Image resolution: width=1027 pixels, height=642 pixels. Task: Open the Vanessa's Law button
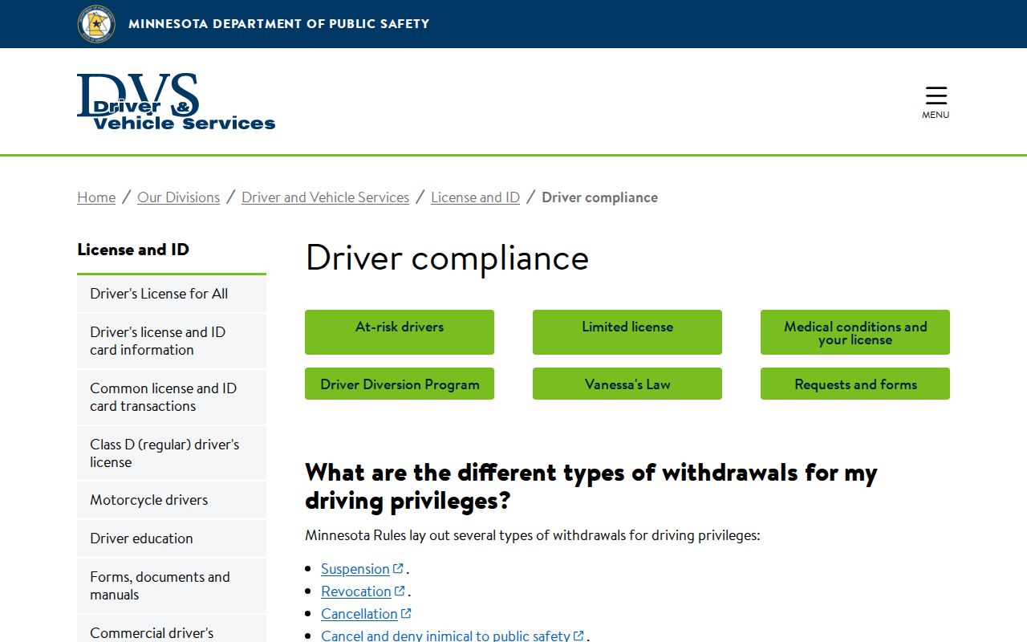627,384
